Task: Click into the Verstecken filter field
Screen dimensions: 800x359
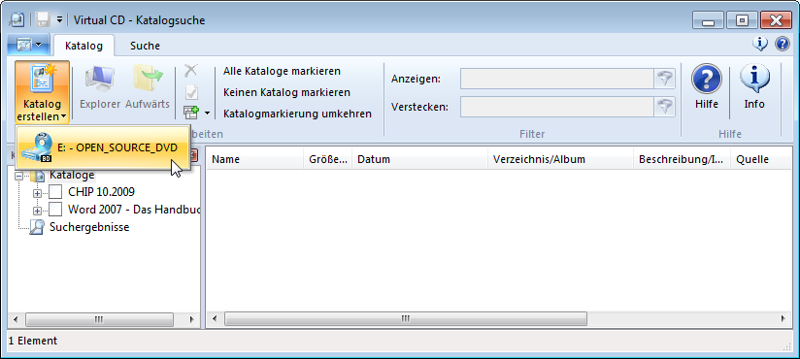Action: click(x=557, y=107)
